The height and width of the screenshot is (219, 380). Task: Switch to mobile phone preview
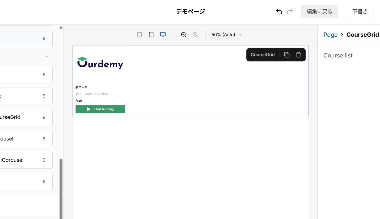[139, 35]
